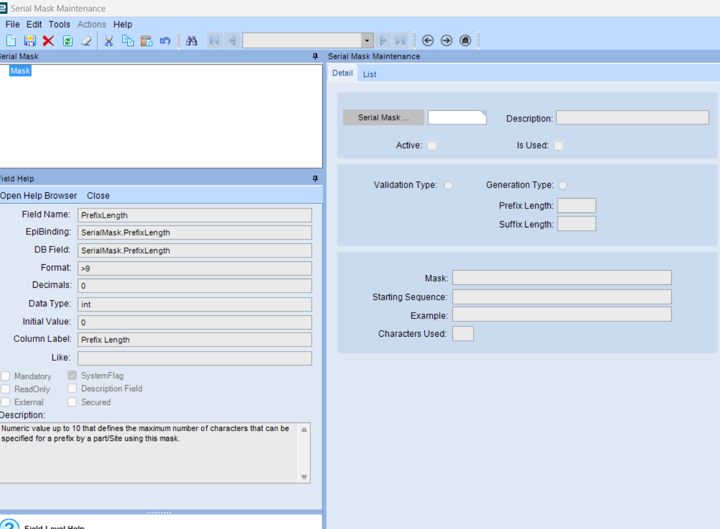Screen dimensions: 720x529
Task: Open the search history dropdown in toolbar
Action: tap(367, 40)
